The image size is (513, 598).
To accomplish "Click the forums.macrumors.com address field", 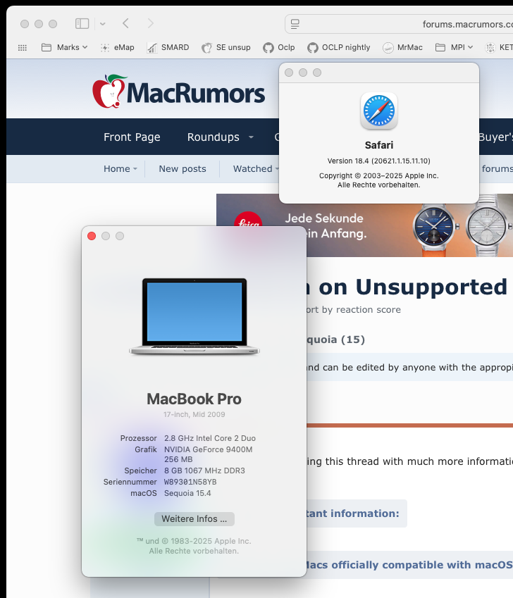I will 399,24.
